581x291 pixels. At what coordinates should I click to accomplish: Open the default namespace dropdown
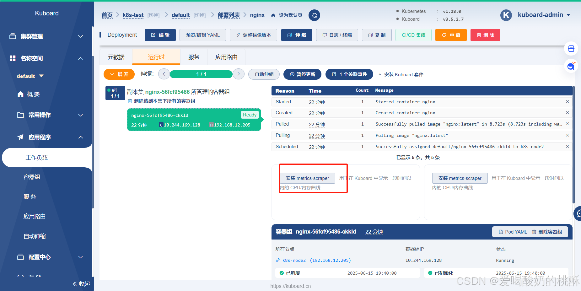pos(30,76)
